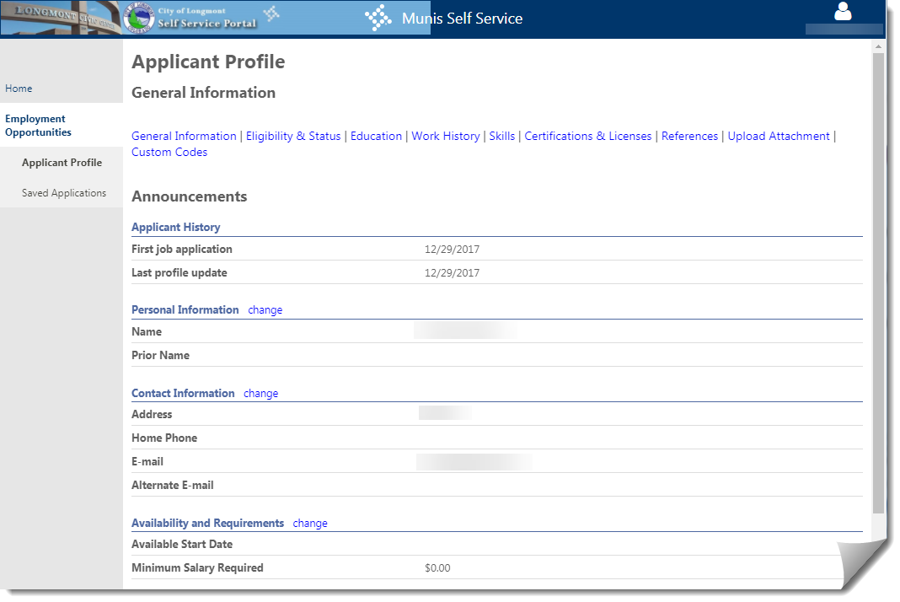Click the City of Longmont seal logo
Image resolution: width=900 pixels, height=602 pixels.
point(138,19)
